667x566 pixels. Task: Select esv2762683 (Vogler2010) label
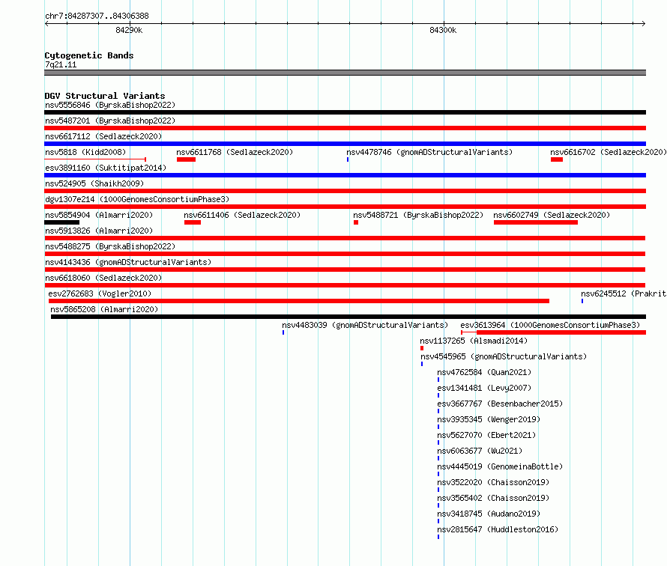(x=100, y=293)
